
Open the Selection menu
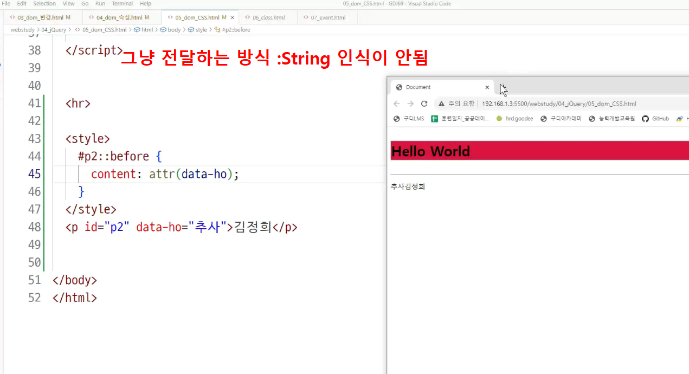[44, 3]
